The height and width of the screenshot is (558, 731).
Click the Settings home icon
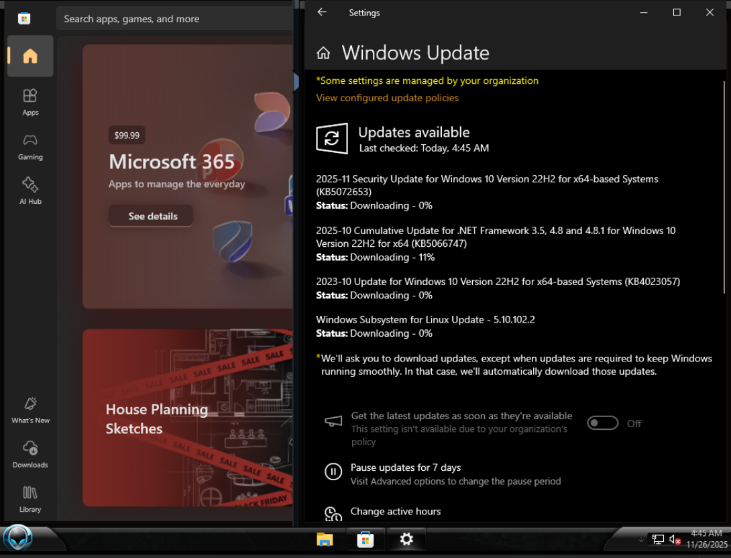tap(323, 53)
